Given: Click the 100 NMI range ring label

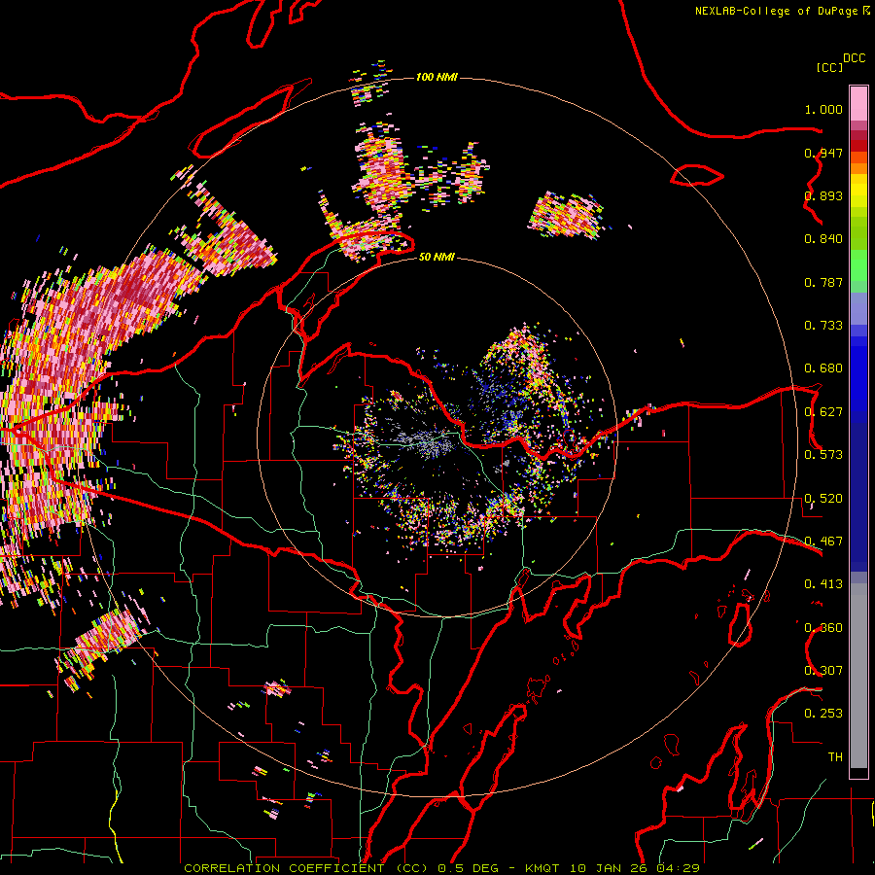Looking at the screenshot, I should 437,77.
